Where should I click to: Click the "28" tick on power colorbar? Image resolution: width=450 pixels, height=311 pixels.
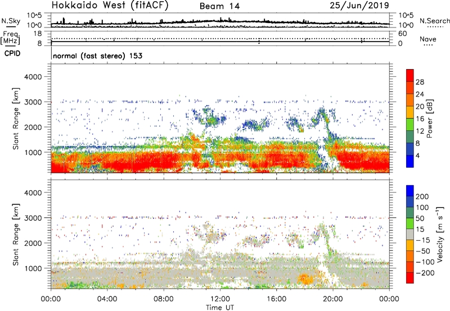tap(420, 82)
